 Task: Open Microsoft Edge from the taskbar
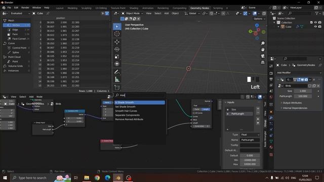[x=107, y=177]
